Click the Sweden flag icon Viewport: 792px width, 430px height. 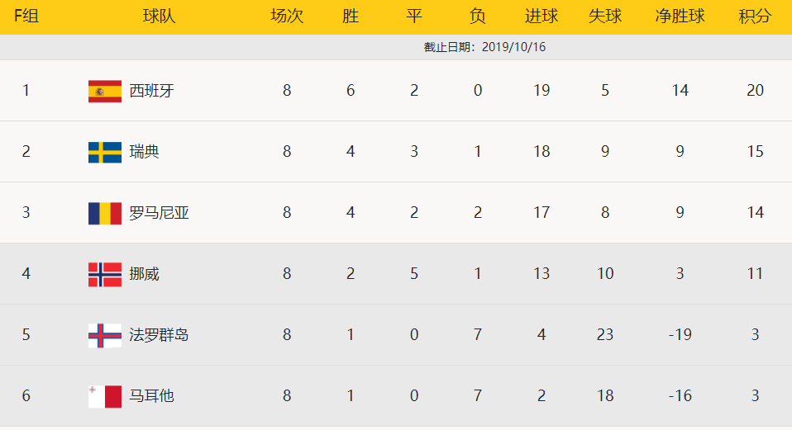click(104, 152)
